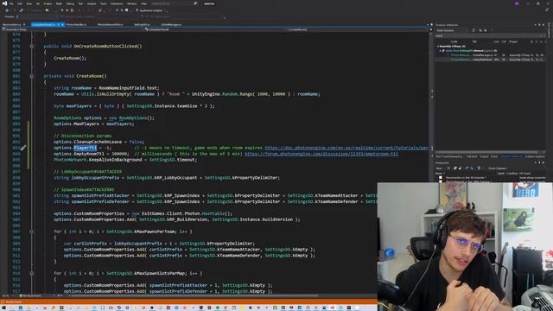Close the active LobbyManHook.cs tab

pos(62,25)
